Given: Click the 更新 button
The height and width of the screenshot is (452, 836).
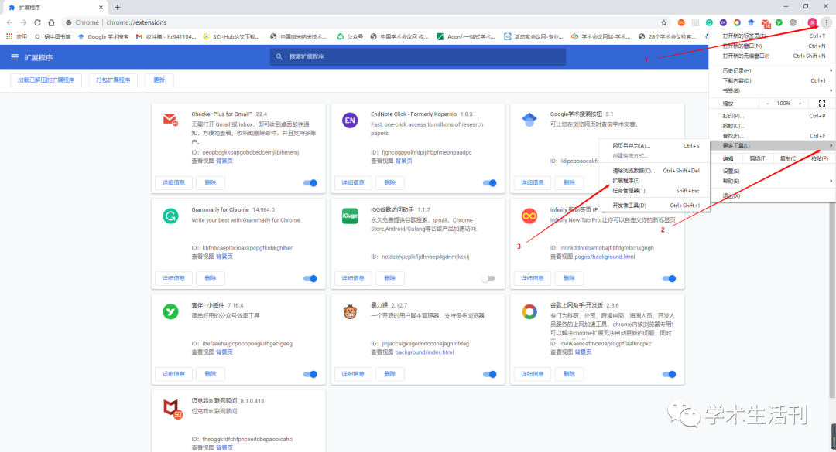Looking at the screenshot, I should [159, 80].
